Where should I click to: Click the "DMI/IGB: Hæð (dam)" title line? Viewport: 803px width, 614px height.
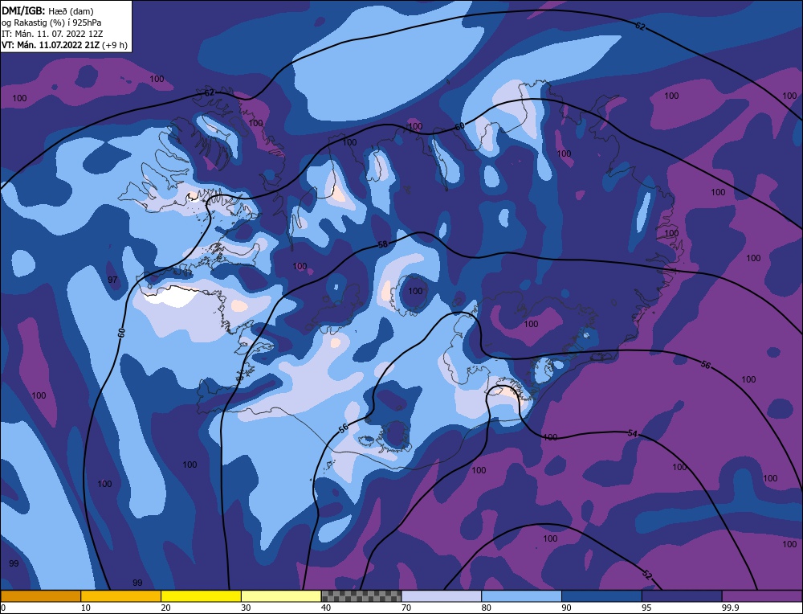pos(48,10)
